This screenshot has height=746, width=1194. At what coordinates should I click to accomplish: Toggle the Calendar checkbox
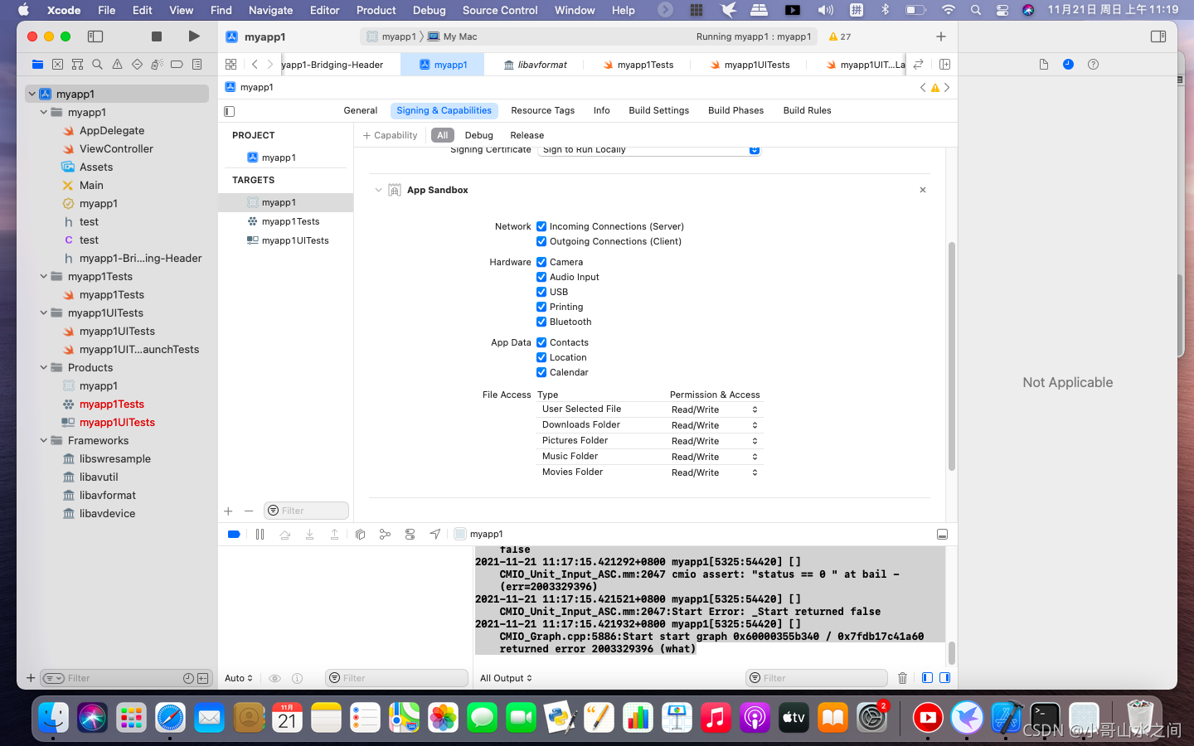coord(541,372)
